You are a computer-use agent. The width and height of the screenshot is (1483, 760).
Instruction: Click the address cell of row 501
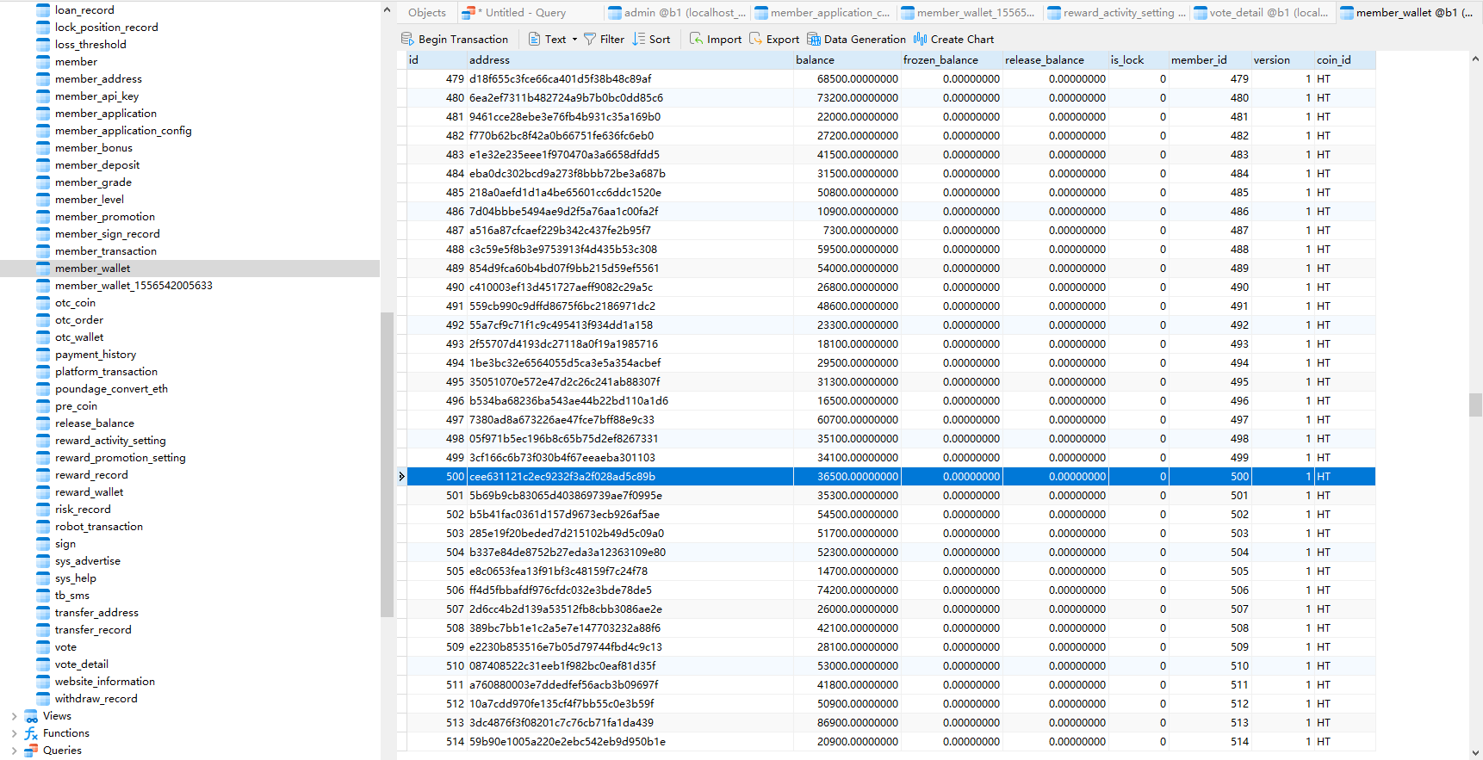click(x=565, y=496)
